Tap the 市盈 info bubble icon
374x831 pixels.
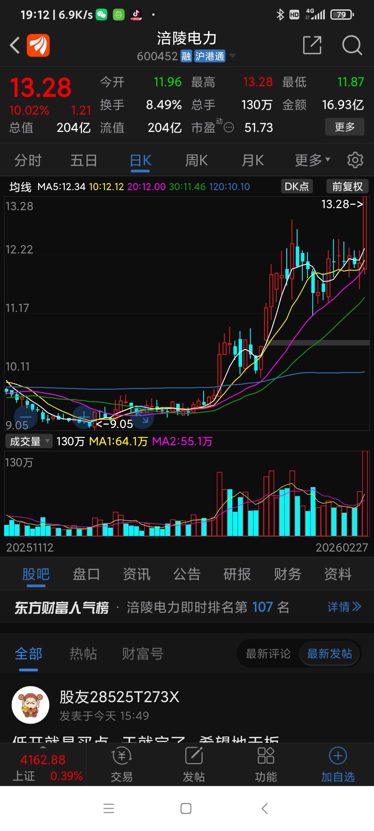(229, 128)
